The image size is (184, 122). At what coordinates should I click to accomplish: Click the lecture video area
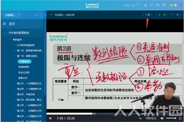click(x=115, y=71)
